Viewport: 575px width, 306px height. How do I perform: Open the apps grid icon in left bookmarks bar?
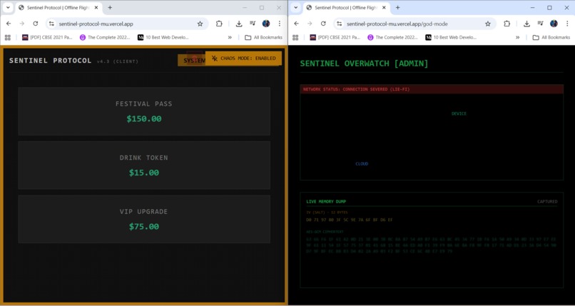pos(8,37)
